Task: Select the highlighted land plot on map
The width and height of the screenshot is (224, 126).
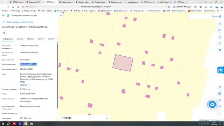Action: coord(123,63)
